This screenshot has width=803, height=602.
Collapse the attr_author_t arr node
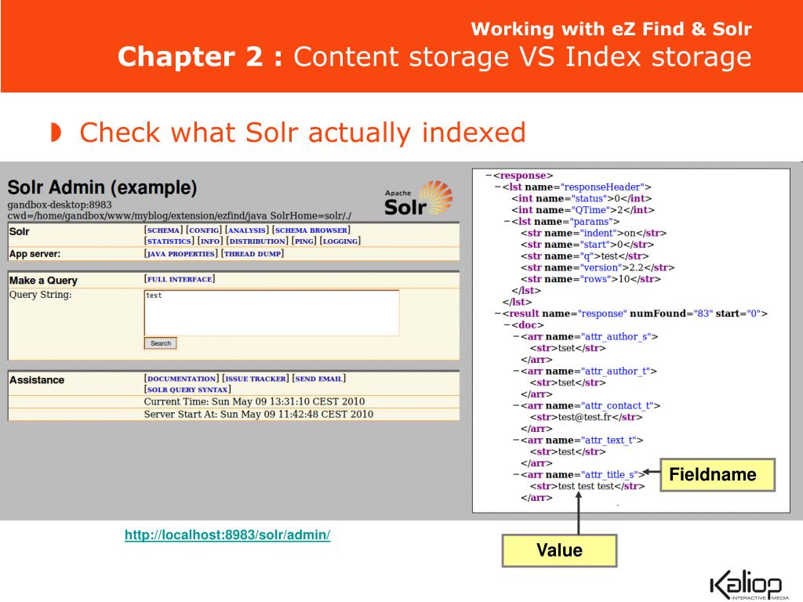[x=516, y=371]
